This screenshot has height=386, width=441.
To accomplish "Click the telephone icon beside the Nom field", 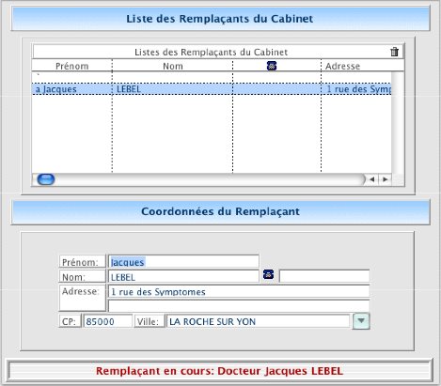I will tap(268, 274).
